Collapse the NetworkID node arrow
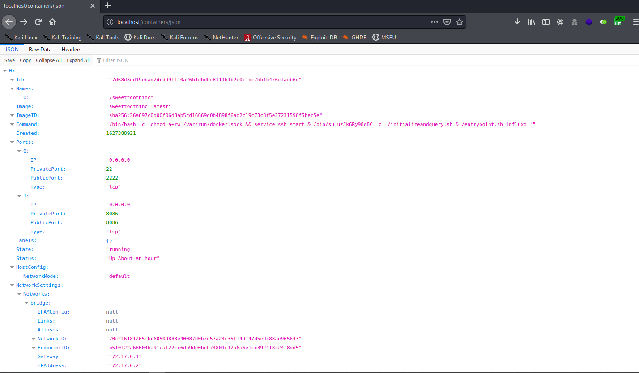 click(34, 339)
